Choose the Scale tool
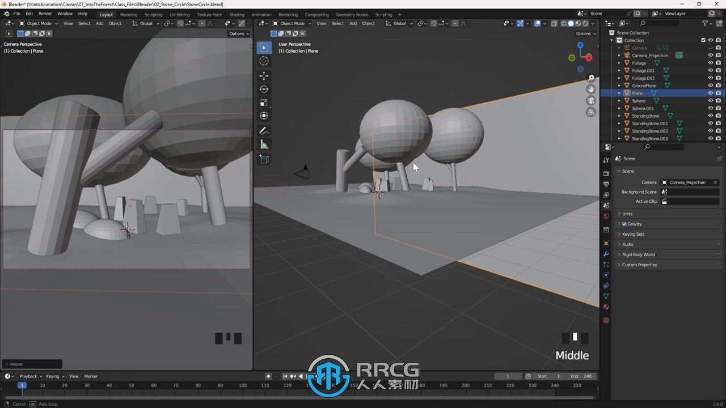The height and width of the screenshot is (408, 726). [264, 103]
